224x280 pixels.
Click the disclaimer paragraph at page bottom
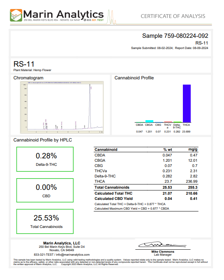coord(111,262)
